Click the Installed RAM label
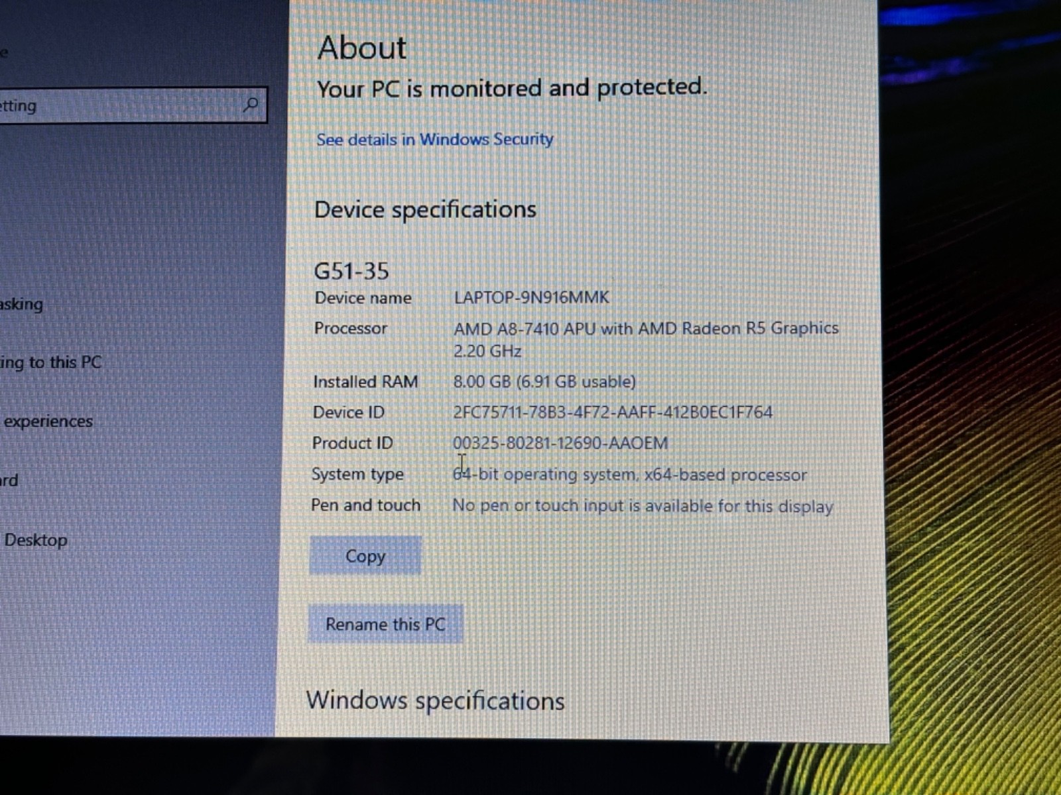 click(x=365, y=382)
